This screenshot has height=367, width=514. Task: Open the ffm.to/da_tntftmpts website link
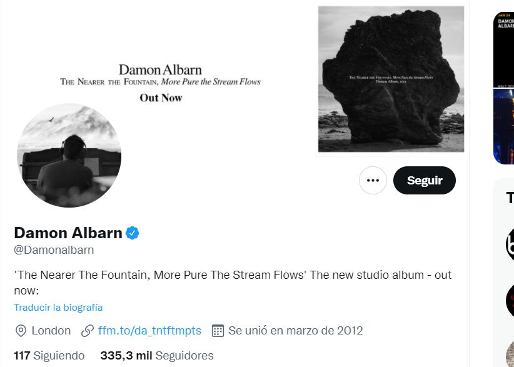(x=149, y=331)
